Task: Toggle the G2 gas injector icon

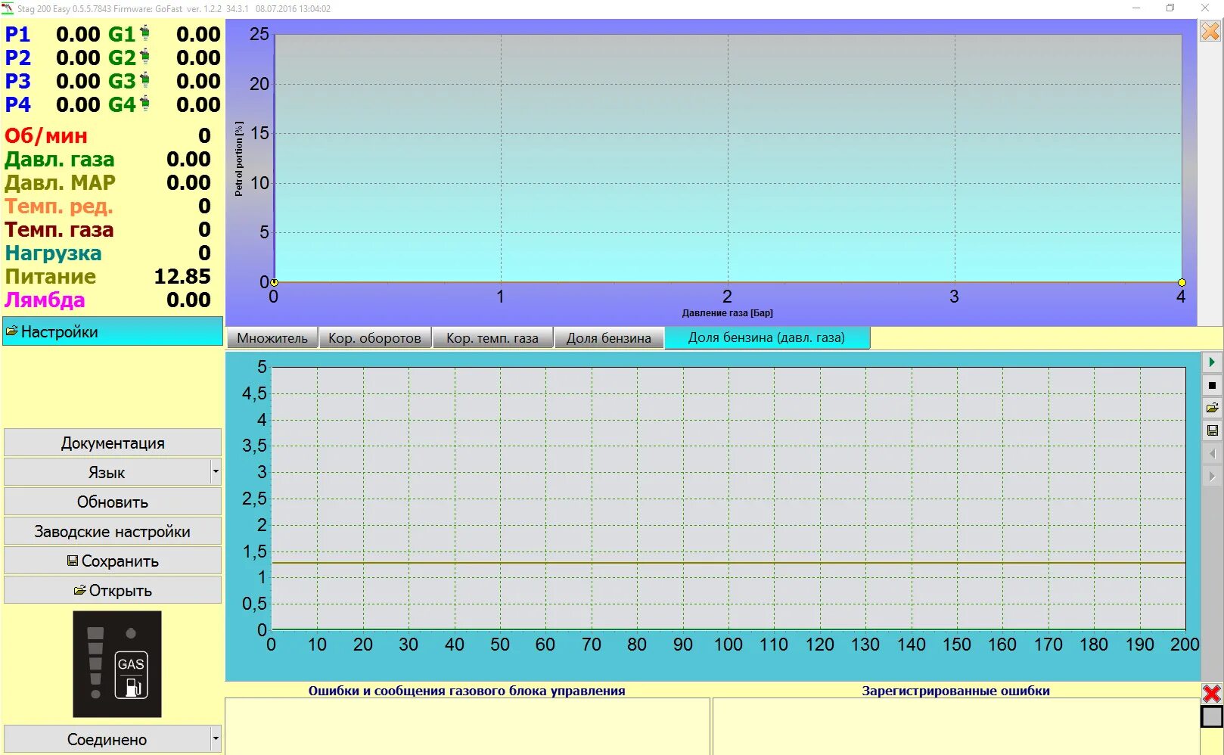Action: [144, 57]
